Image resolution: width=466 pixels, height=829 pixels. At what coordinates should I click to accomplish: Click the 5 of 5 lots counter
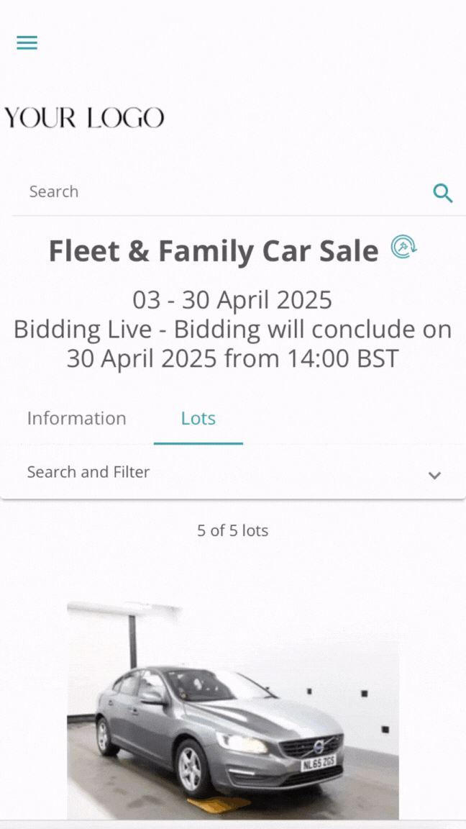232,531
